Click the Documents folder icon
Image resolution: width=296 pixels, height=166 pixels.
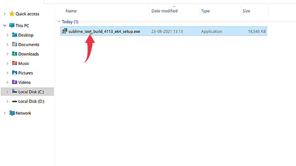15,45
